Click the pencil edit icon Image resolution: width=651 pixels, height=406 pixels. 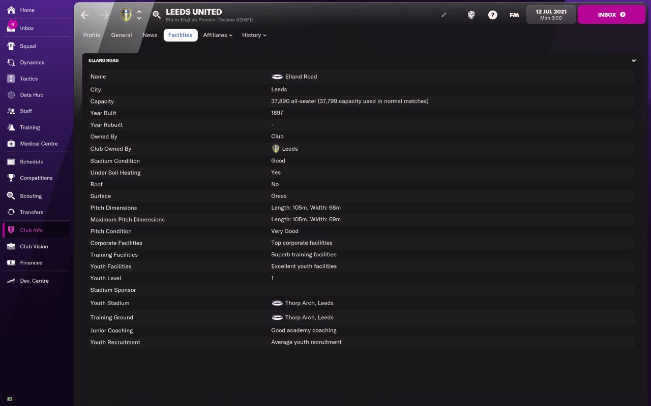click(x=443, y=15)
